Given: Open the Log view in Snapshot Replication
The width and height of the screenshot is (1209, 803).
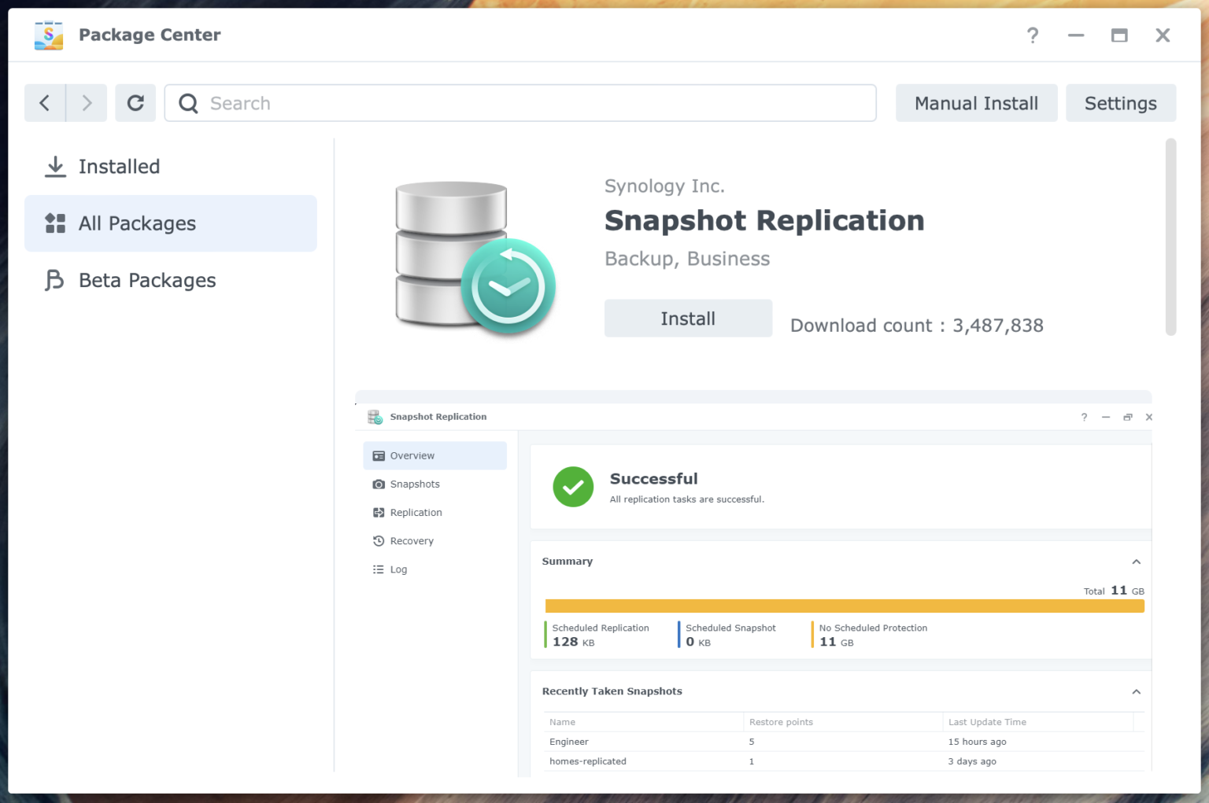Looking at the screenshot, I should pyautogui.click(x=397, y=569).
